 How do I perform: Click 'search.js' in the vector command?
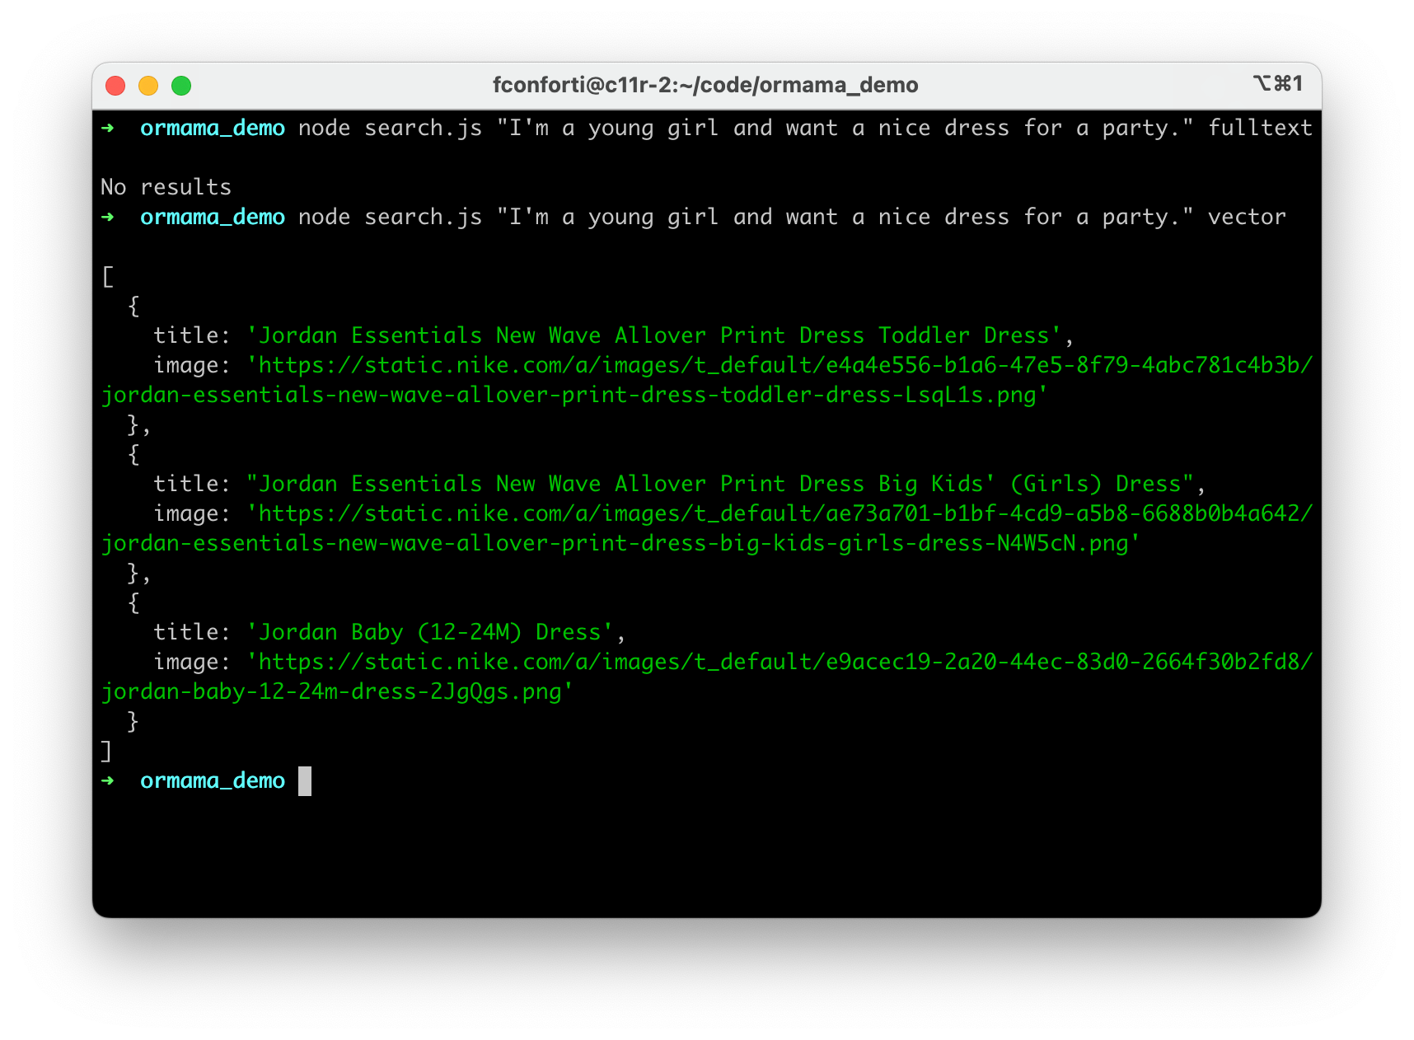pyautogui.click(x=424, y=217)
